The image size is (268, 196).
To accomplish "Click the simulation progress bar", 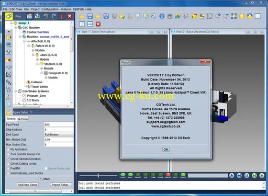I will coord(208,176).
